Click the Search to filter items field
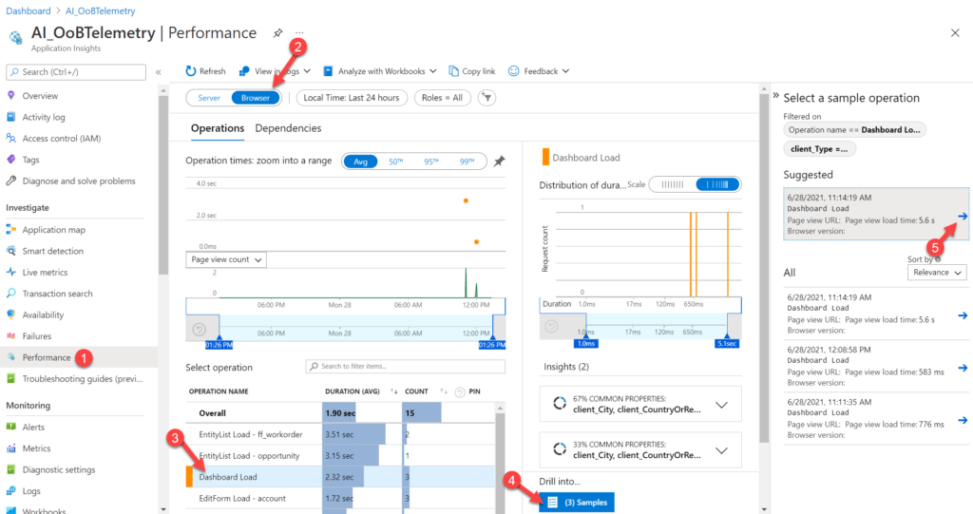The image size is (973, 514). point(405,366)
